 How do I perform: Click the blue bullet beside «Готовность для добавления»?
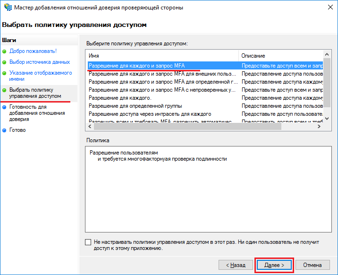coord(4,107)
